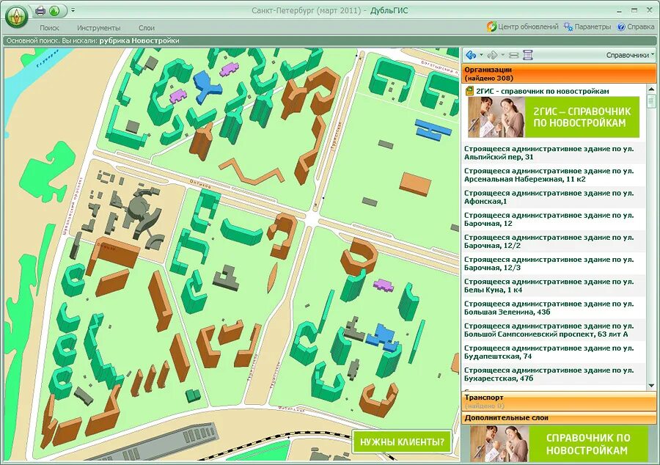
Task: Open 2ГИС - справочник по новостройкам entry
Action: click(x=543, y=91)
